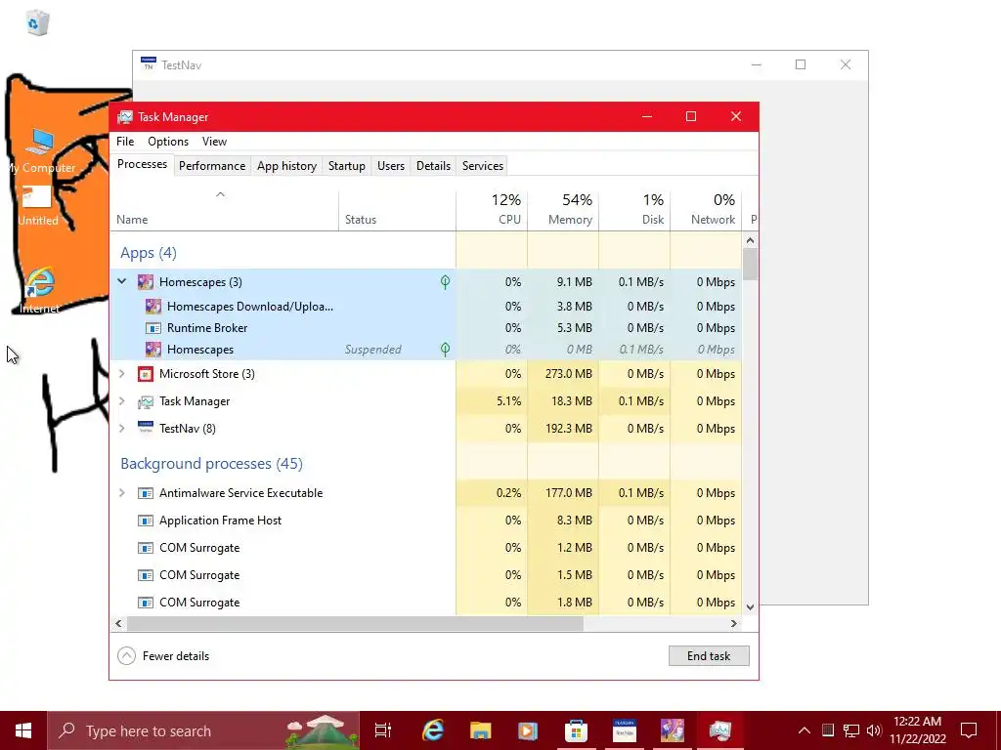The height and width of the screenshot is (750, 1001).
Task: Switch to TestNav via taskbar icon
Action: (x=624, y=730)
